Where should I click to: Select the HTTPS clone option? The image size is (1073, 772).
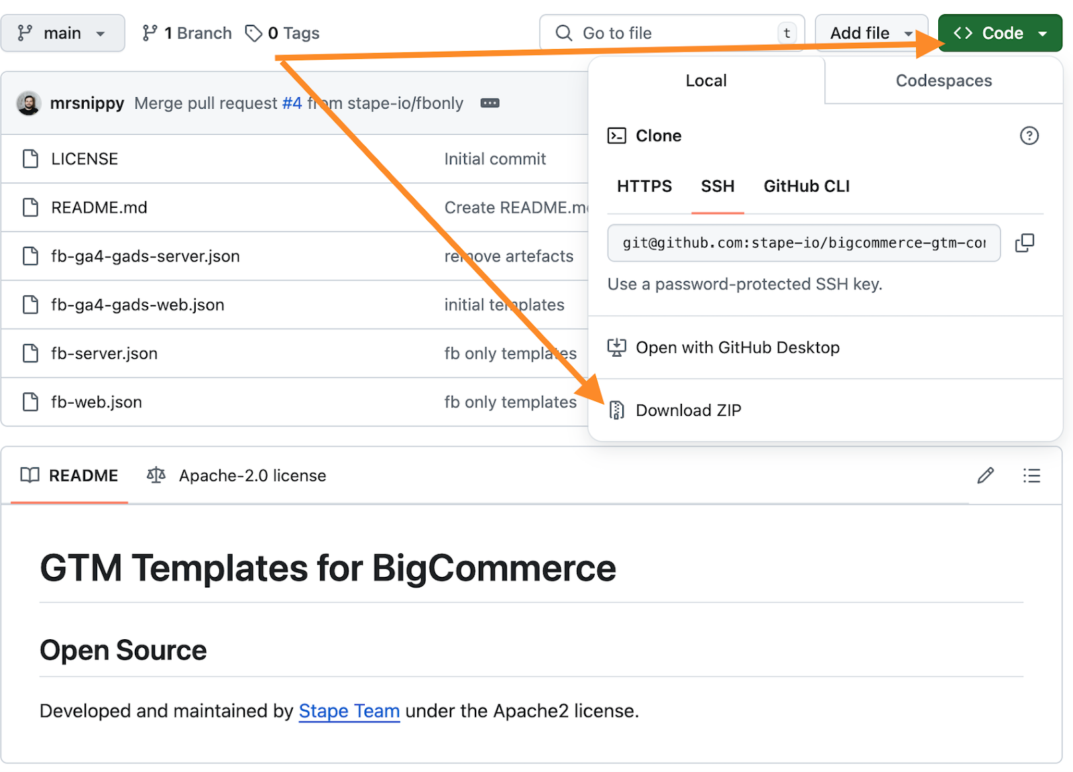(644, 186)
